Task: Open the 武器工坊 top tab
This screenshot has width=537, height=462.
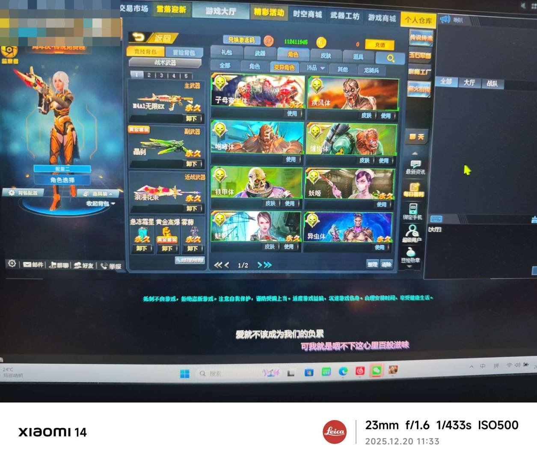Action: click(344, 15)
